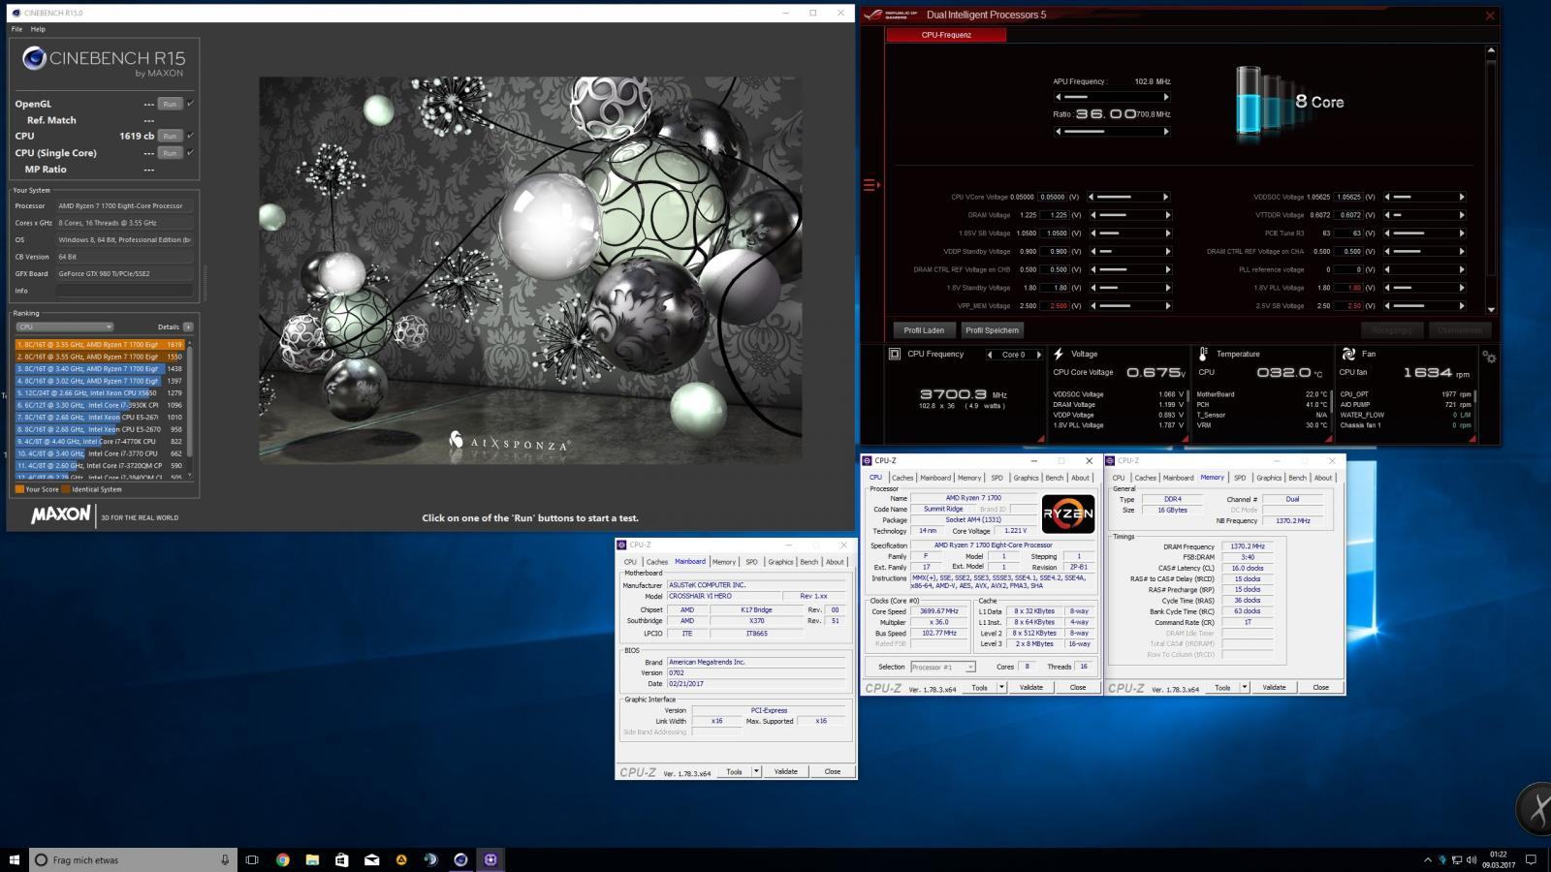Viewport: 1551px width, 872px height.
Task: Click Close in the CPU-Z Memory window
Action: click(1320, 688)
